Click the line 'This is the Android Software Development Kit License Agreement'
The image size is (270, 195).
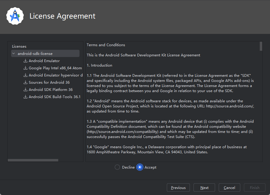coord(143,55)
